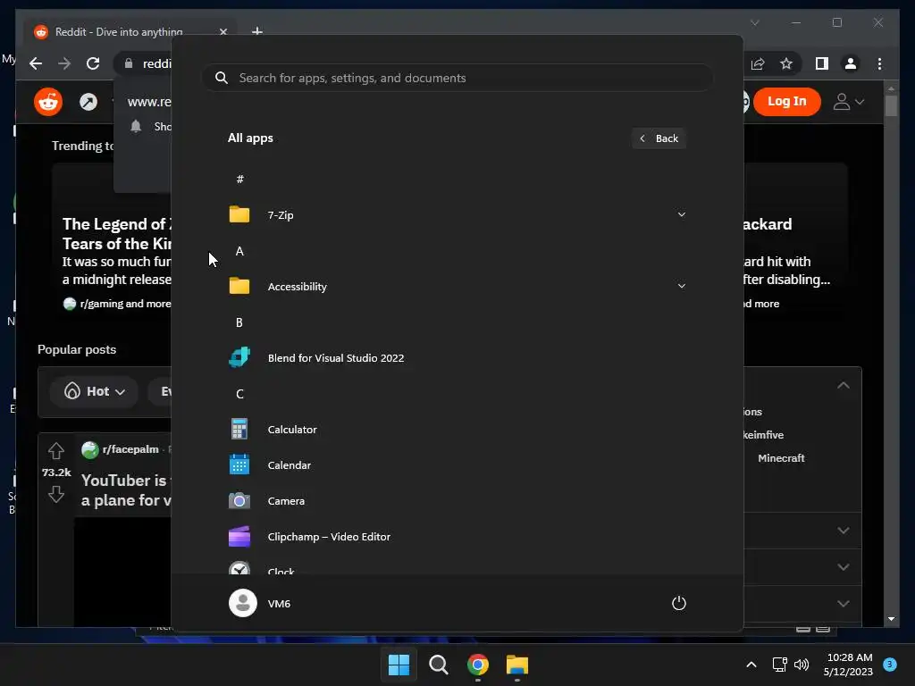This screenshot has height=686, width=915.
Task: Launch Blend for Visual Studio 2022
Action: (x=457, y=357)
